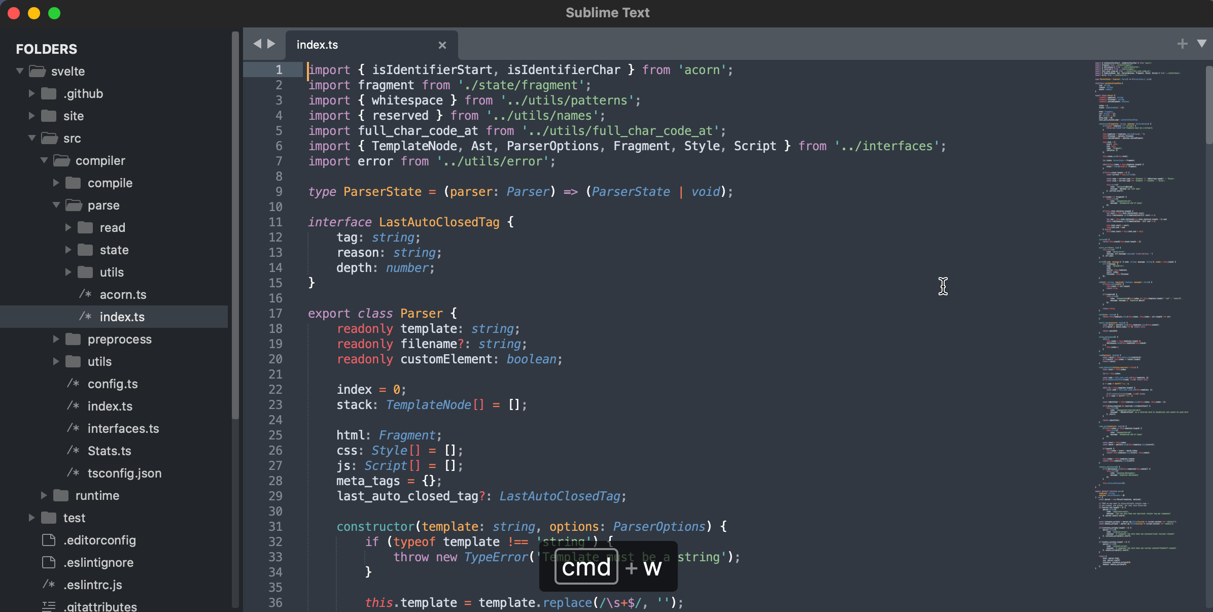Viewport: 1213px width, 612px height.
Task: Expand the test folder arrow
Action: coord(31,518)
